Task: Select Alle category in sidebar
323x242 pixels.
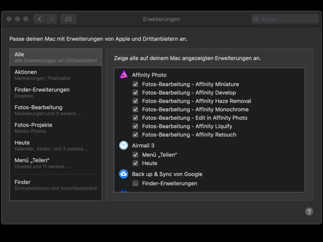Action: click(x=56, y=57)
